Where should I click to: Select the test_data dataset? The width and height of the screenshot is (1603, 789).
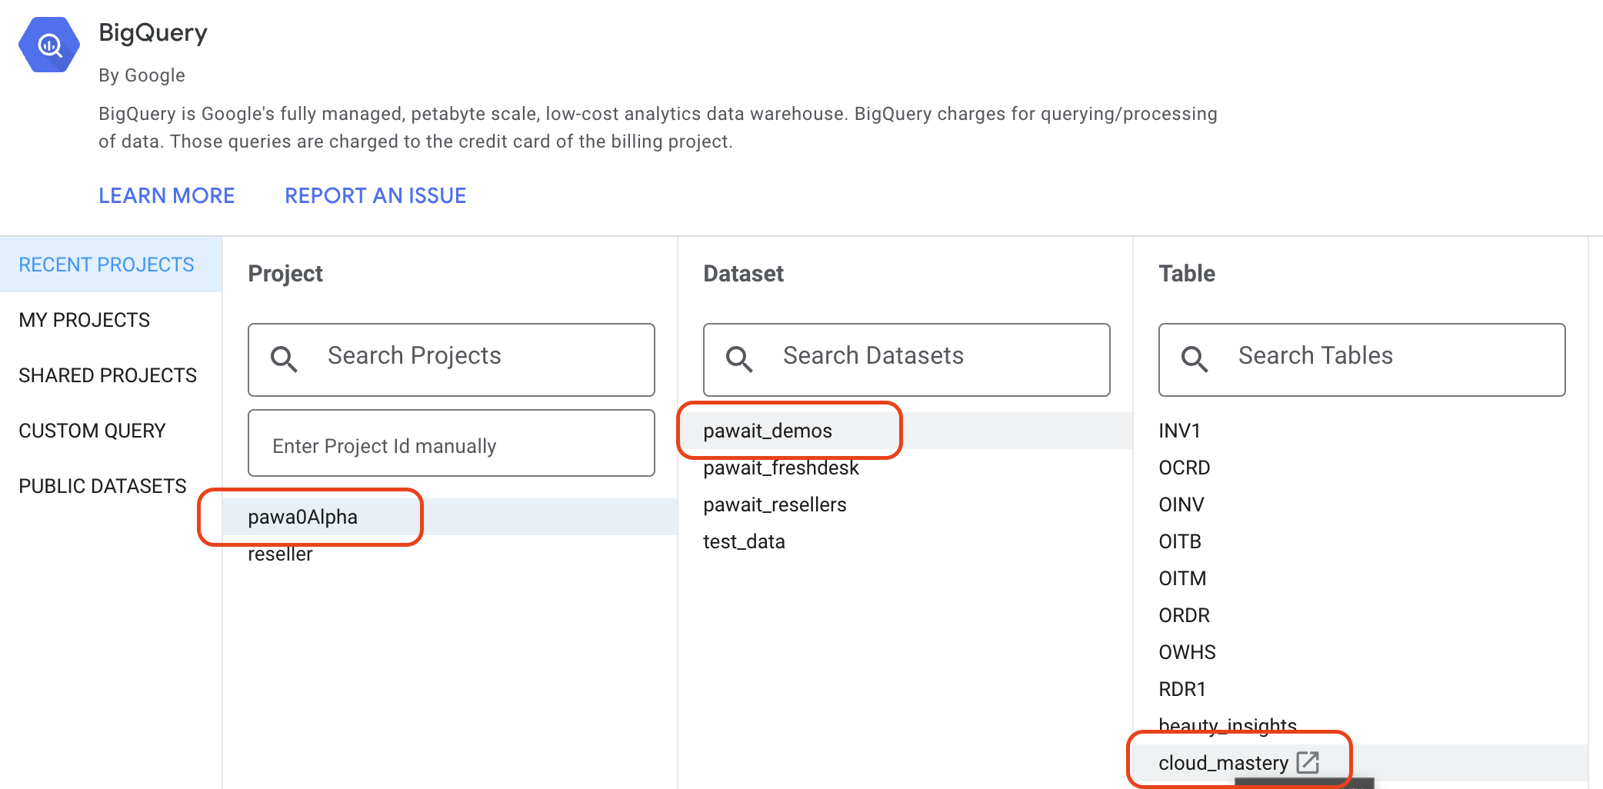coord(743,541)
